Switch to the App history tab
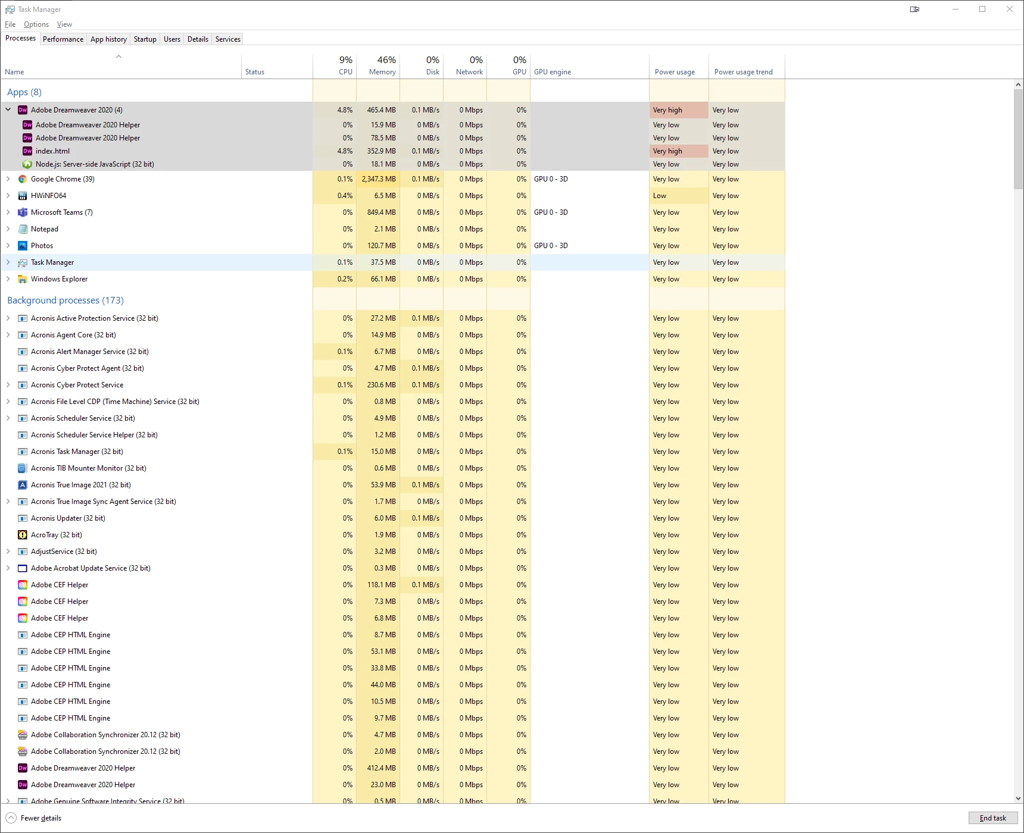The width and height of the screenshot is (1024, 833). 108,39
